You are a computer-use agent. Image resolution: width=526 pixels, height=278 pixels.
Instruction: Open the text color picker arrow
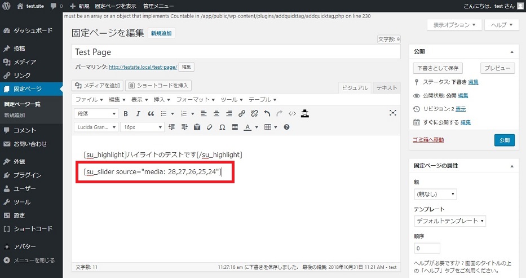coord(257,127)
